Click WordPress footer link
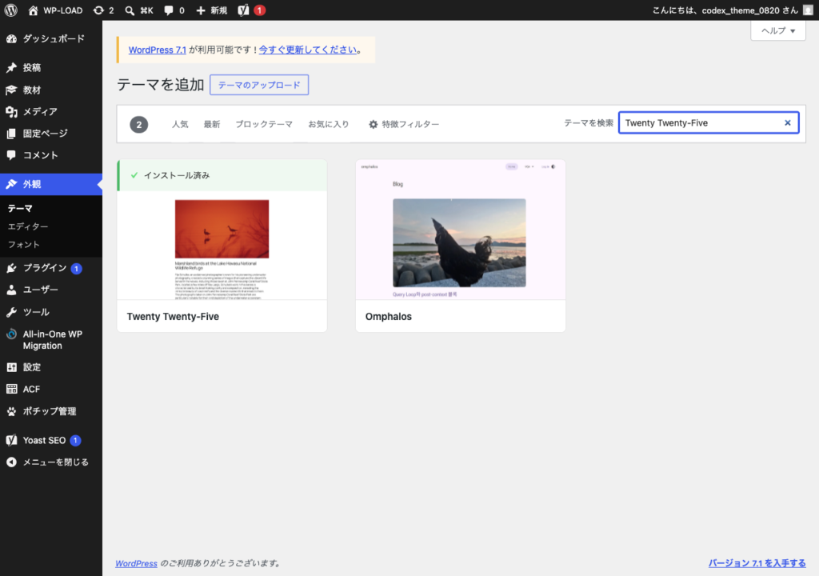 pyautogui.click(x=136, y=563)
